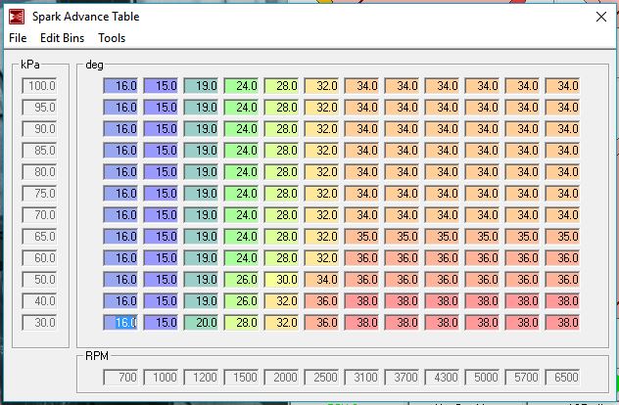This screenshot has height=405, width=619.
Task: Select the 28.0 cell in the 30 kPa row
Action: coord(241,323)
